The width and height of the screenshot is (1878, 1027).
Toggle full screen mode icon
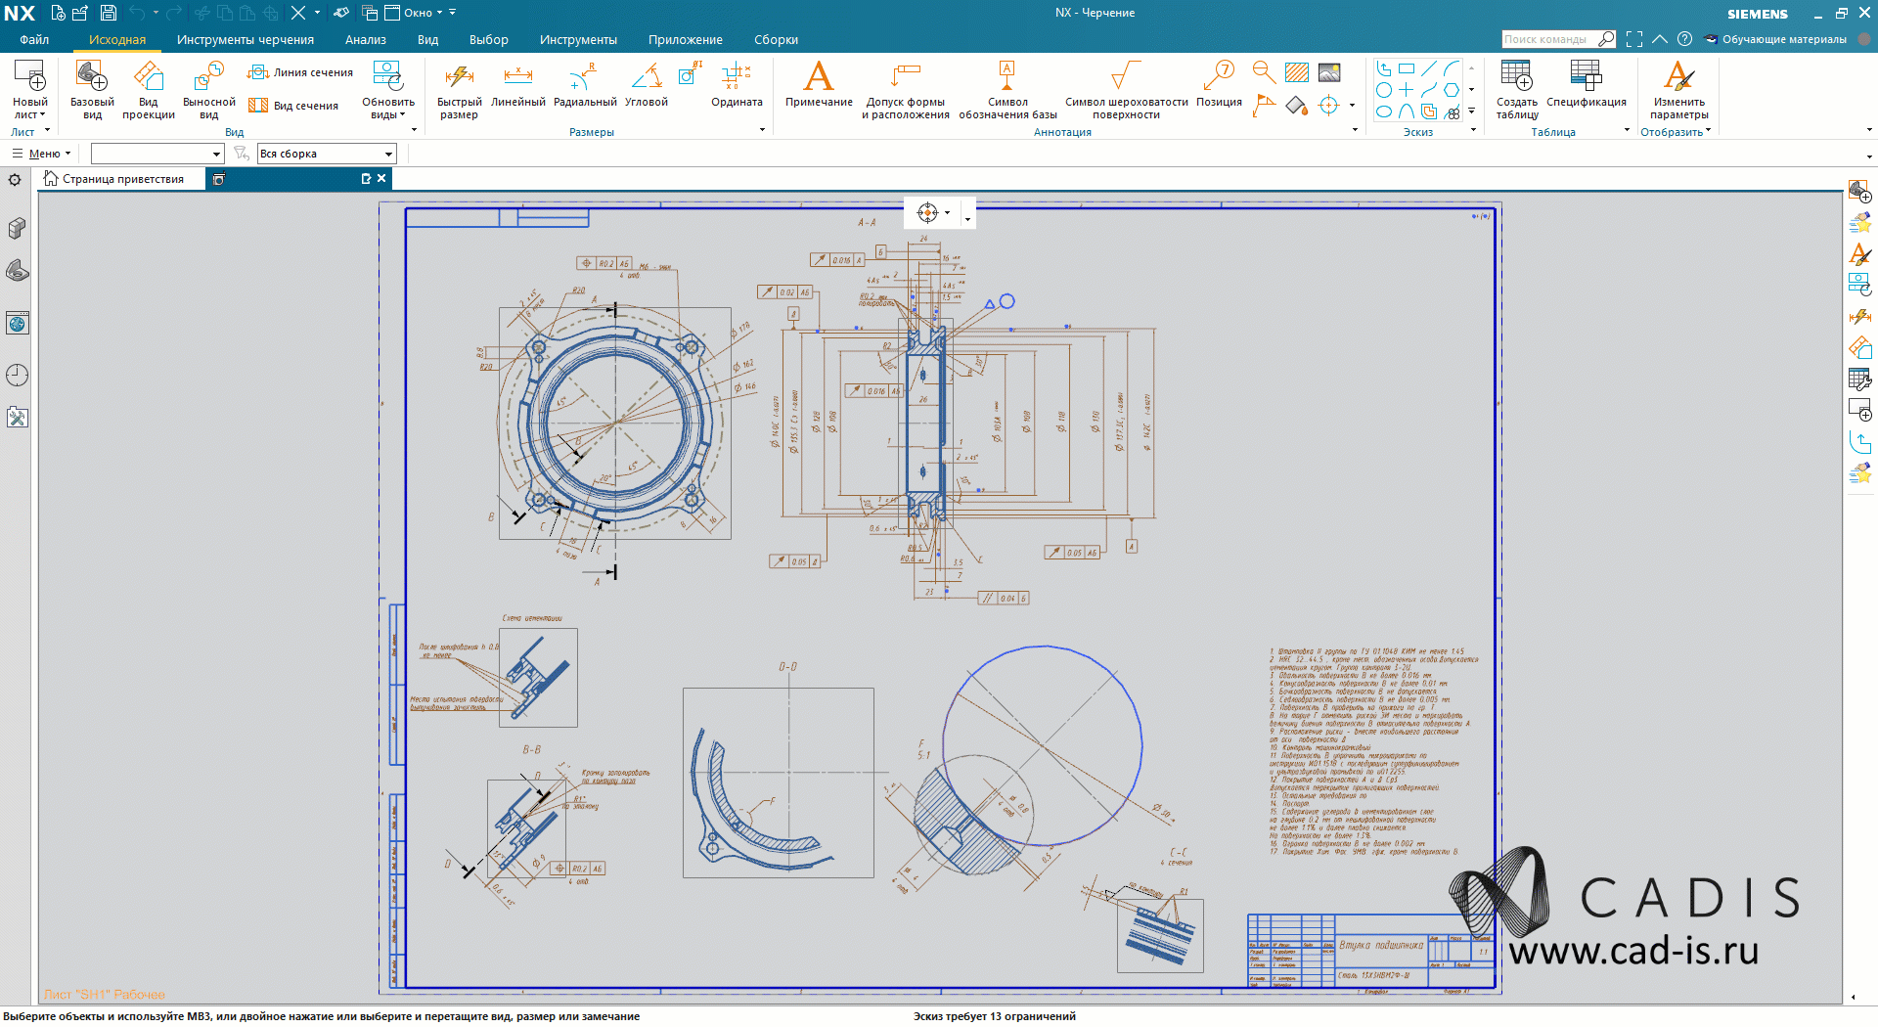tap(1634, 39)
